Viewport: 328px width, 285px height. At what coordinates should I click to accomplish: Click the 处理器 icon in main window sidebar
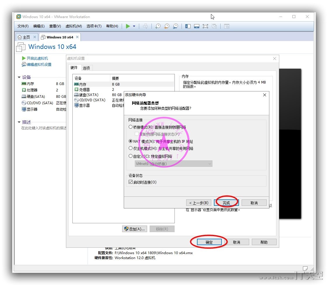pyautogui.click(x=24, y=90)
